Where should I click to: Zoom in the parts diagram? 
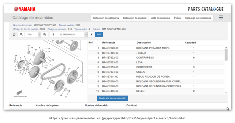pos(45,34)
